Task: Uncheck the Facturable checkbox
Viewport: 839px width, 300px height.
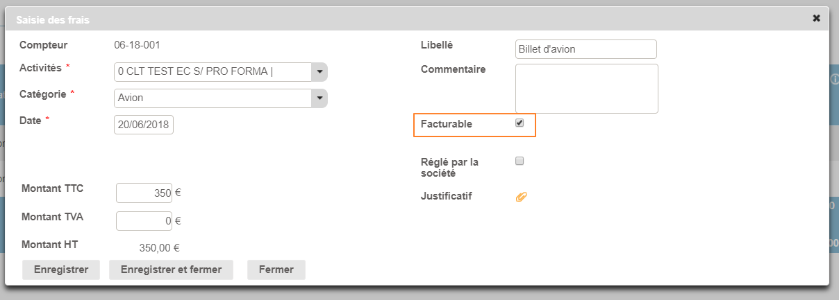Action: [x=520, y=123]
